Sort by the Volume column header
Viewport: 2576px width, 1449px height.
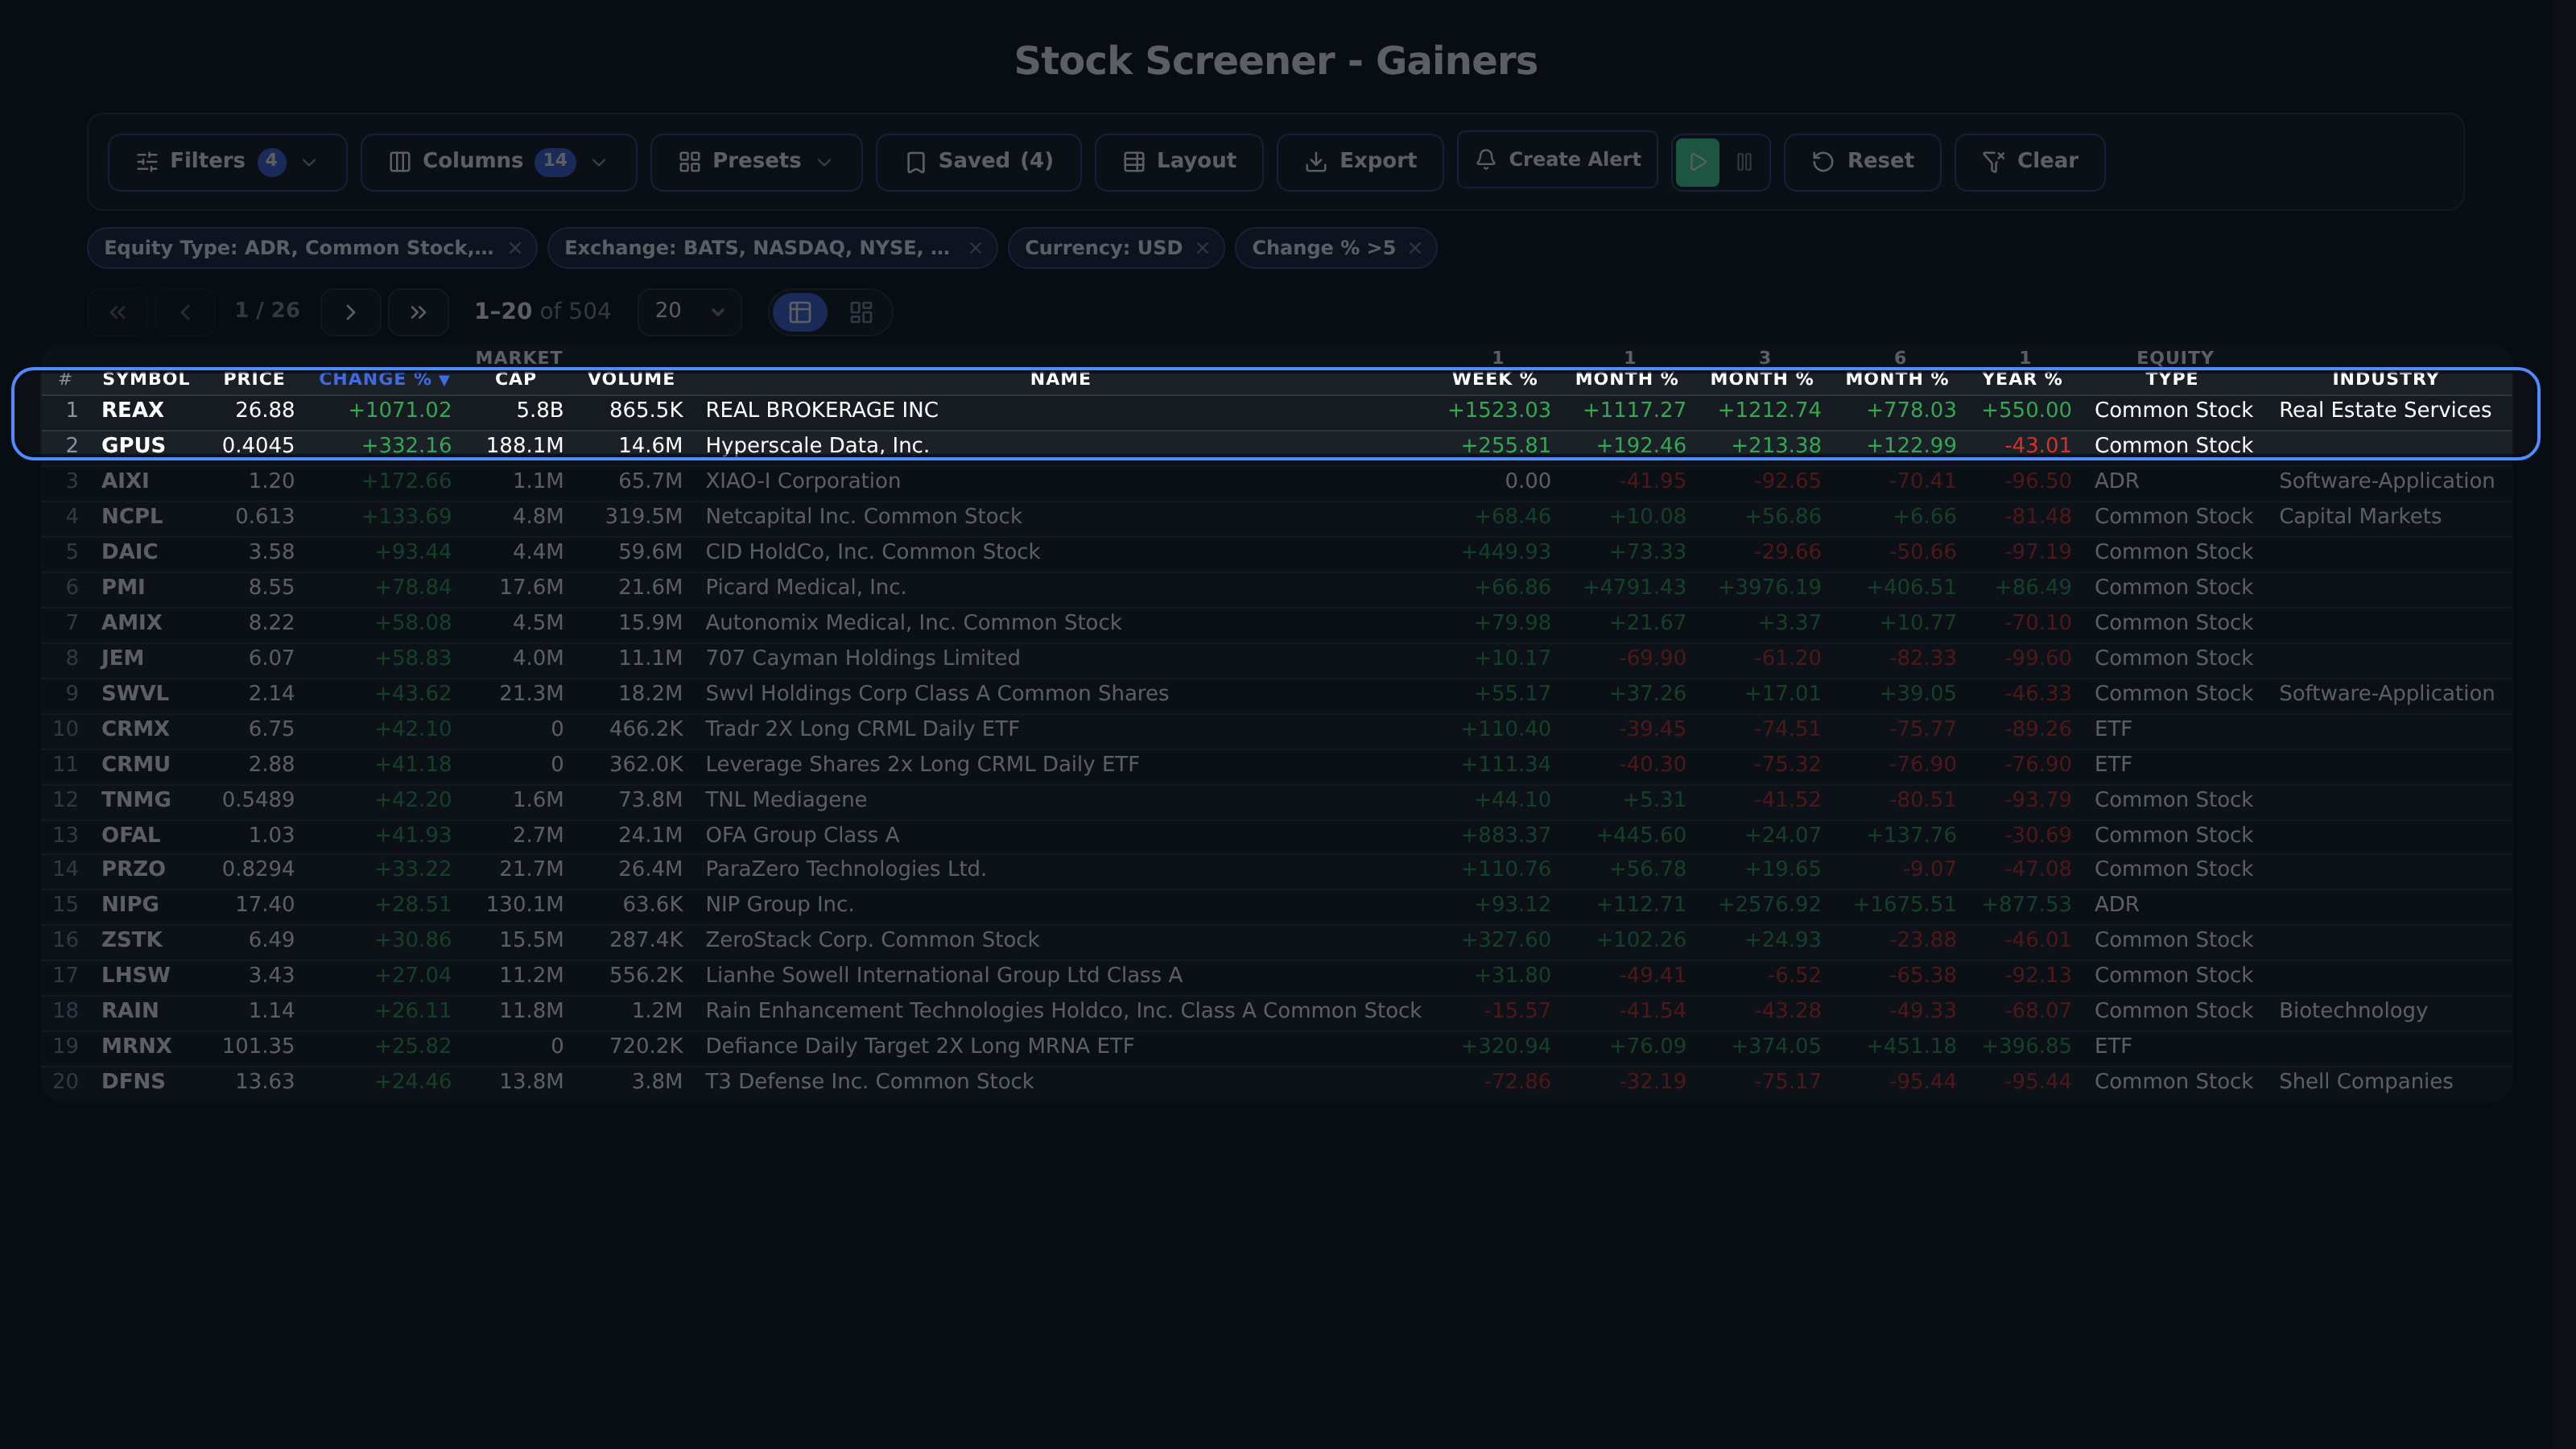point(631,379)
